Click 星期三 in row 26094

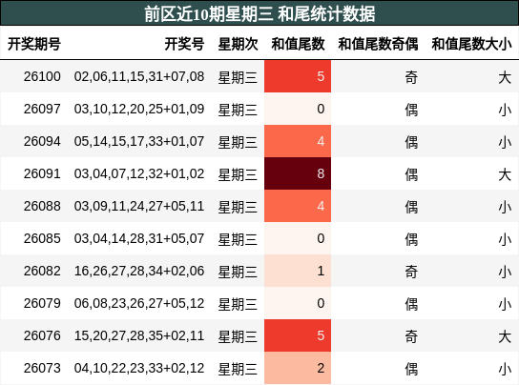238,142
